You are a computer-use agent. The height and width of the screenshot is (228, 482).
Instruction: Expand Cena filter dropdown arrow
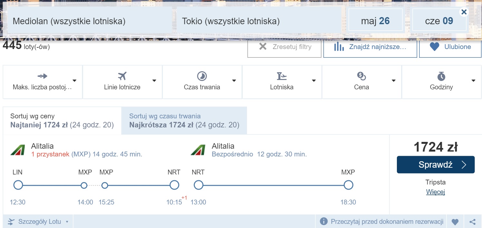click(x=393, y=81)
